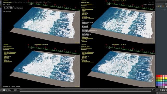Click the stop button in the playbar
Viewport: 167px width, 94px height.
tap(4, 90)
